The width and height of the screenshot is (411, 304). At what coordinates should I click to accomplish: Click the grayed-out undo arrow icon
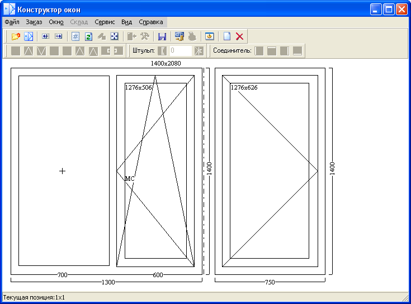(x=101, y=36)
